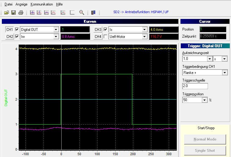
Task: Click the drive device icon in toolbar
Action: [x=93, y=13]
